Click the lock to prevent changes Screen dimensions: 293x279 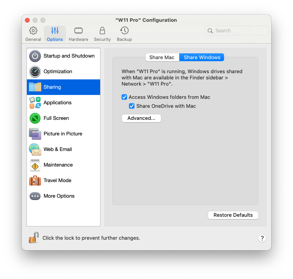click(x=34, y=237)
